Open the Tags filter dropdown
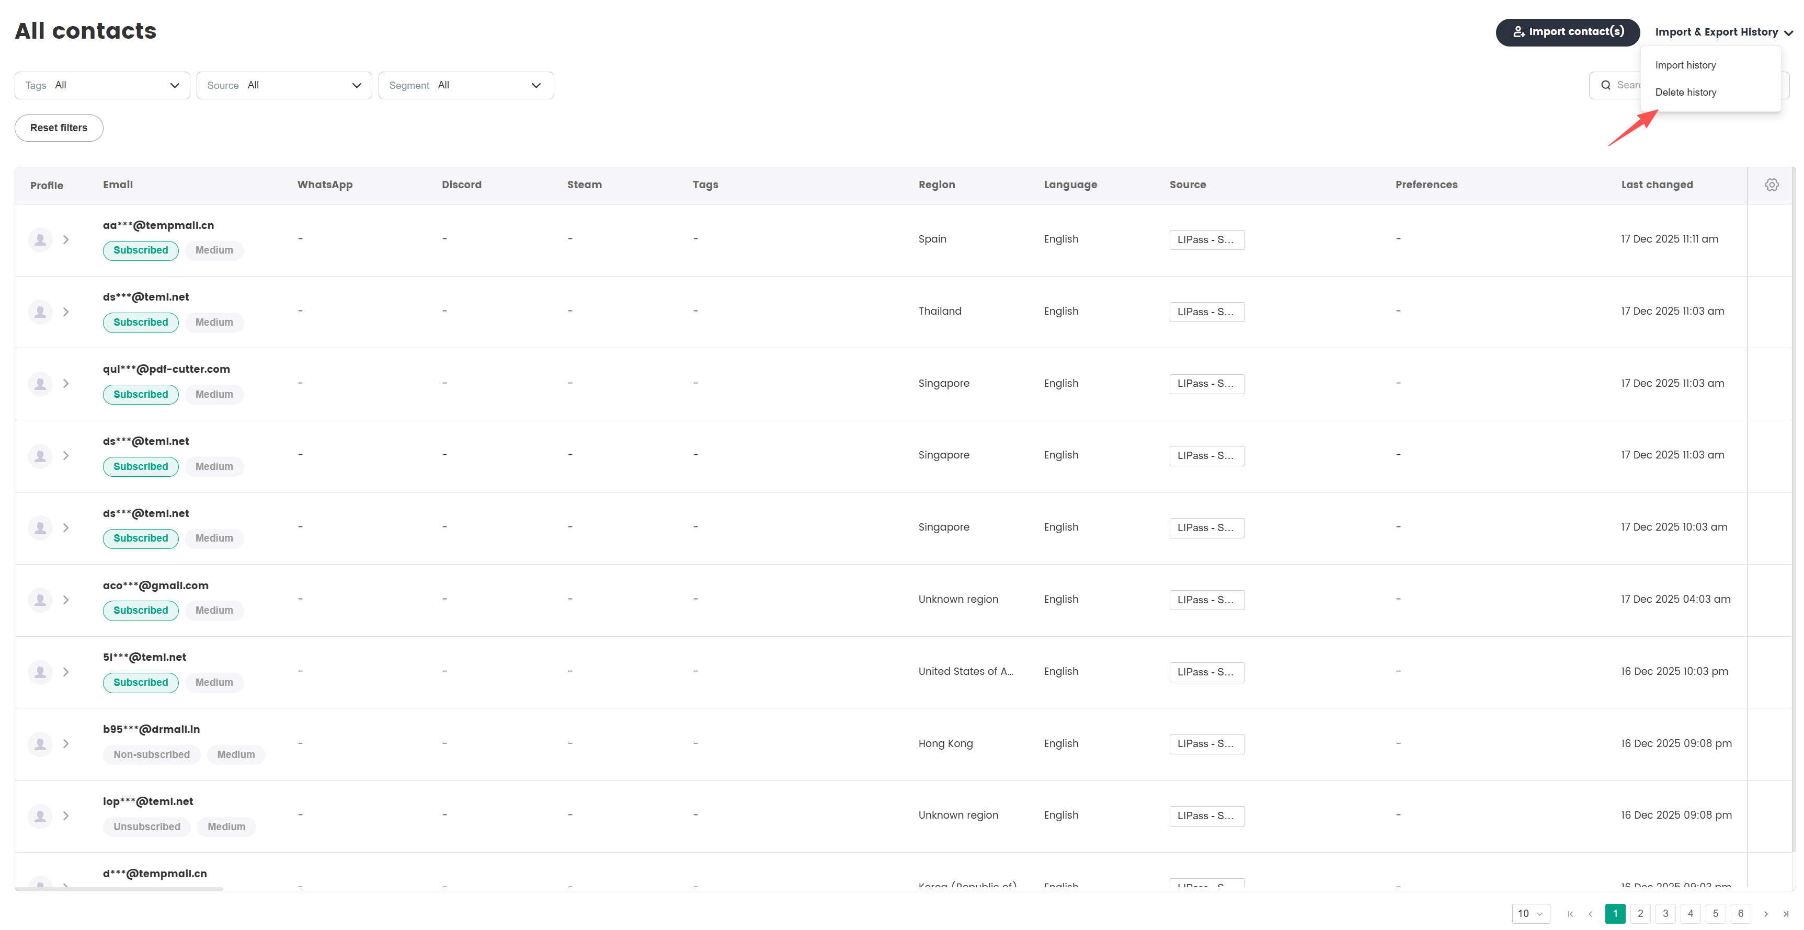This screenshot has width=1804, height=930. (102, 85)
